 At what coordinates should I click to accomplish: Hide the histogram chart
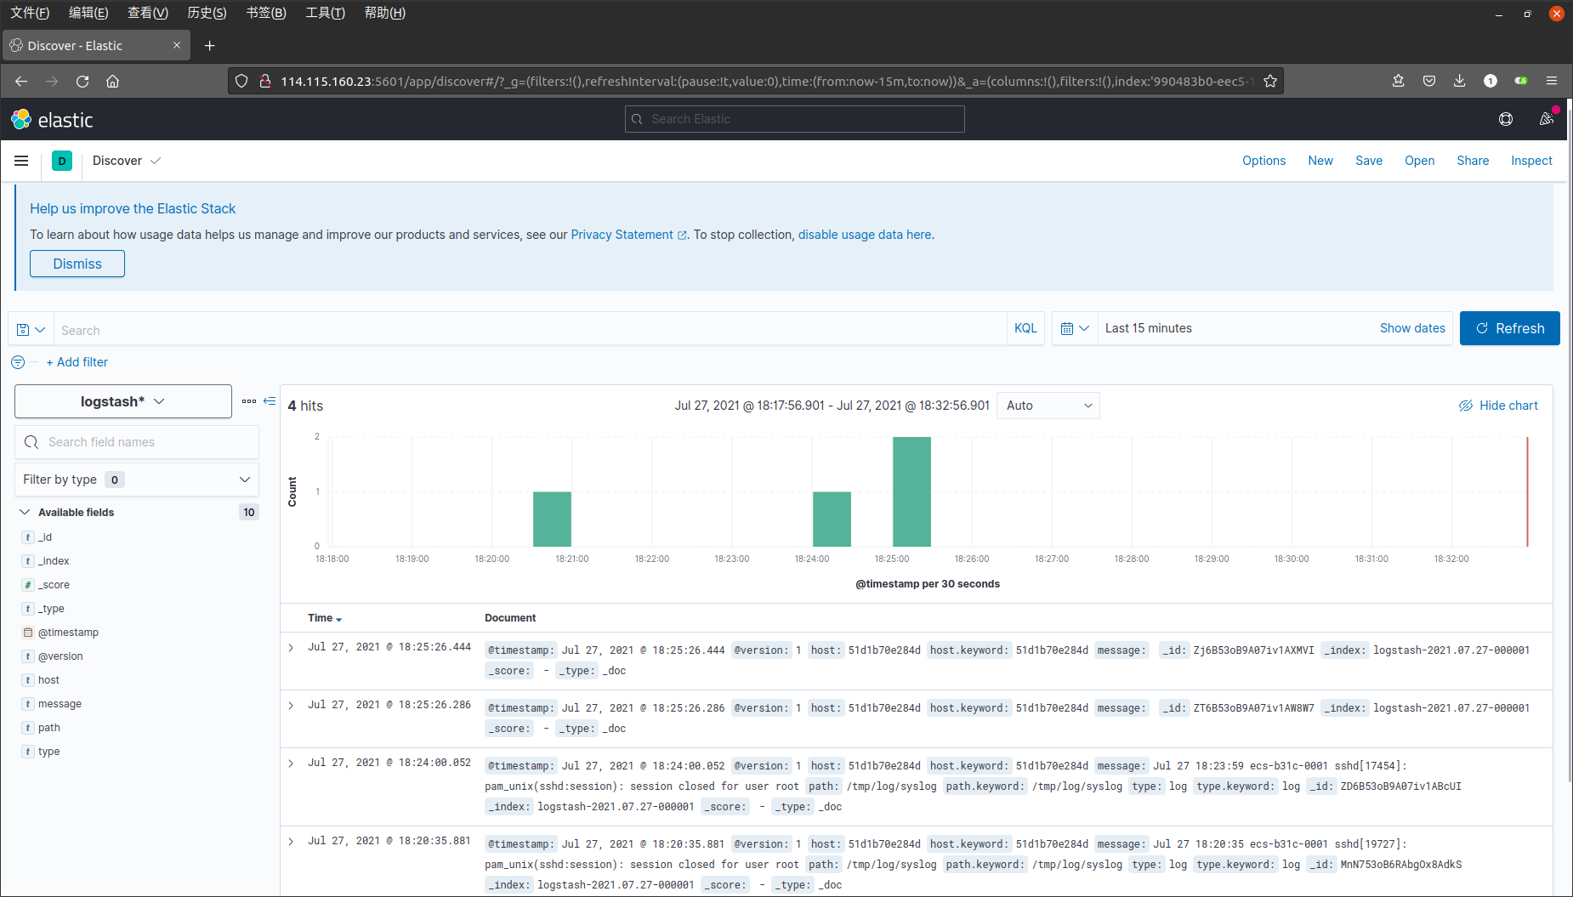[x=1498, y=406]
